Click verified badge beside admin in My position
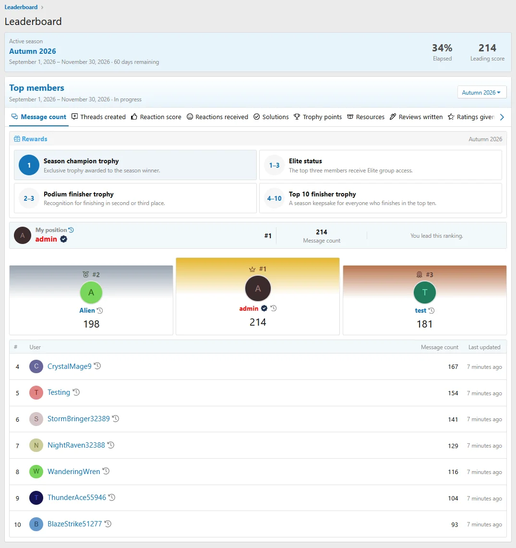The width and height of the screenshot is (516, 548). point(63,239)
